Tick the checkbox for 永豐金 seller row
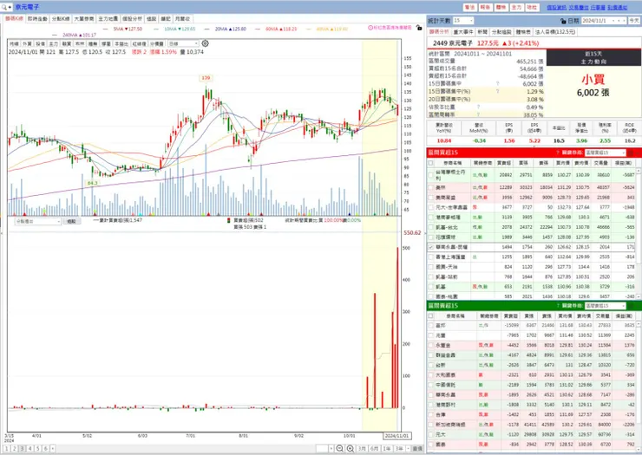Screen dimensions: 642x455 point(430,345)
